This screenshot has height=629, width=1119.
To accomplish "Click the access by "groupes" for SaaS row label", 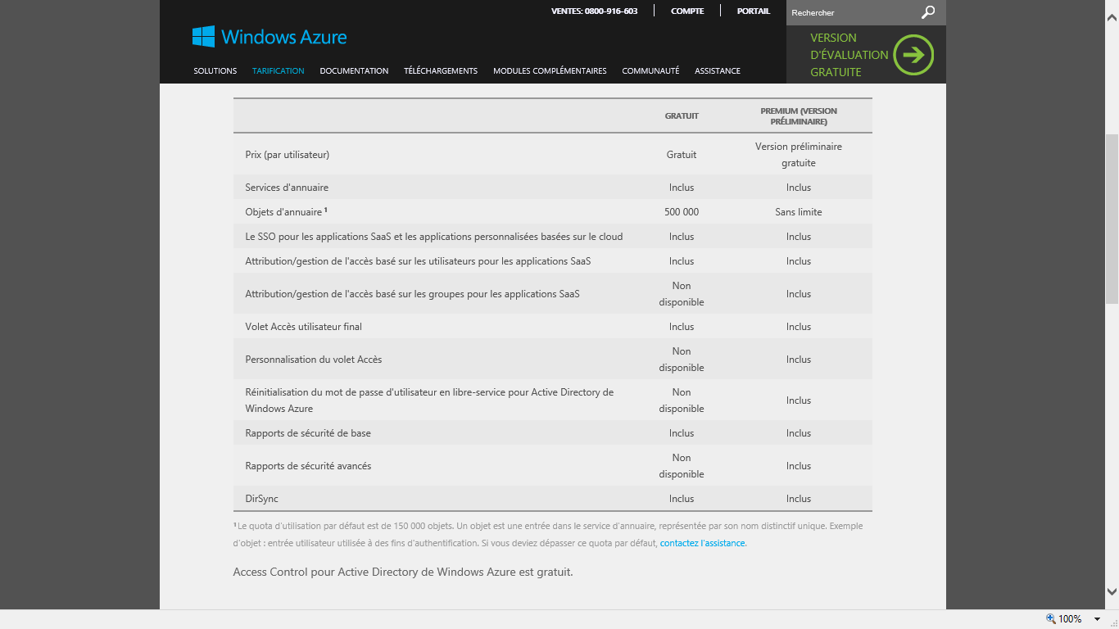I will pyautogui.click(x=412, y=294).
